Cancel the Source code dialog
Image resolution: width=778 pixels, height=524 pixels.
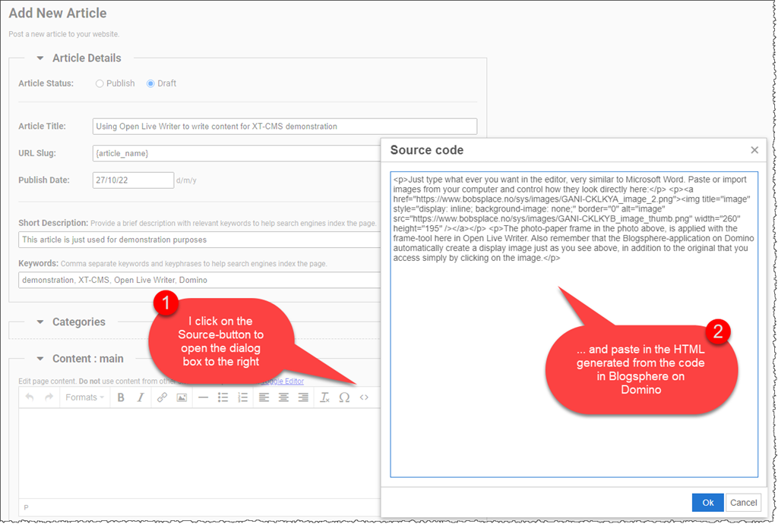tap(743, 502)
